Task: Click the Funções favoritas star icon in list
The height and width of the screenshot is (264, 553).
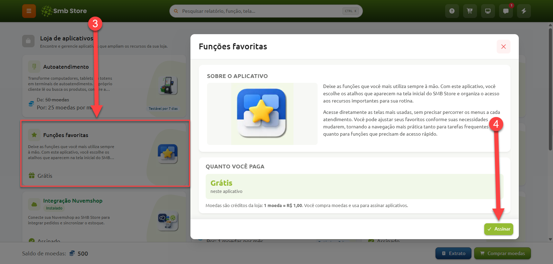Action: click(x=34, y=135)
